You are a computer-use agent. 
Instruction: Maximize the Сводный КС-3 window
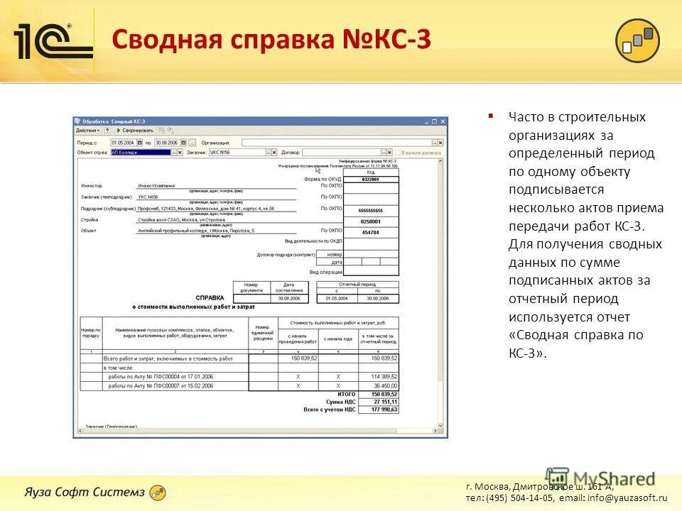(x=434, y=121)
